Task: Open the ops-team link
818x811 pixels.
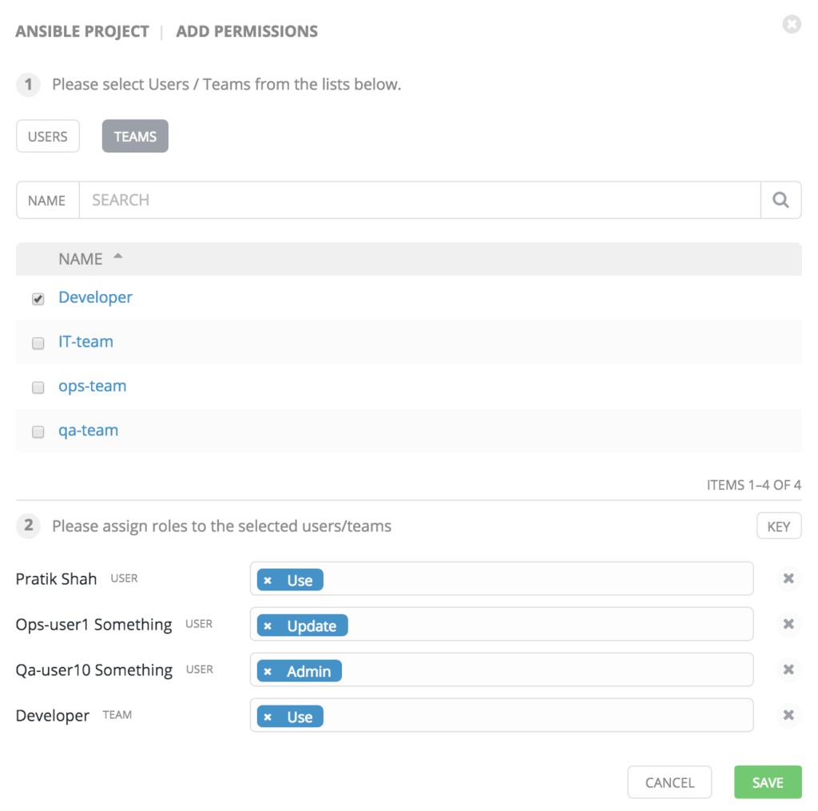Action: (x=93, y=386)
